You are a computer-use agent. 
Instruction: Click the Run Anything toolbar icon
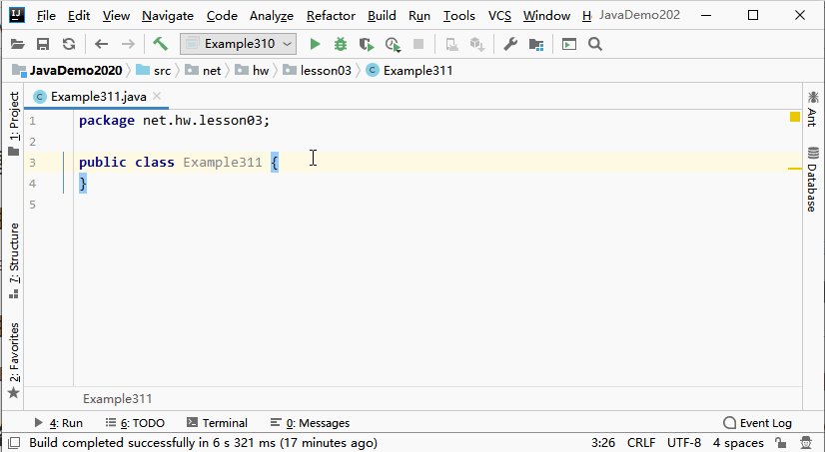pos(568,44)
